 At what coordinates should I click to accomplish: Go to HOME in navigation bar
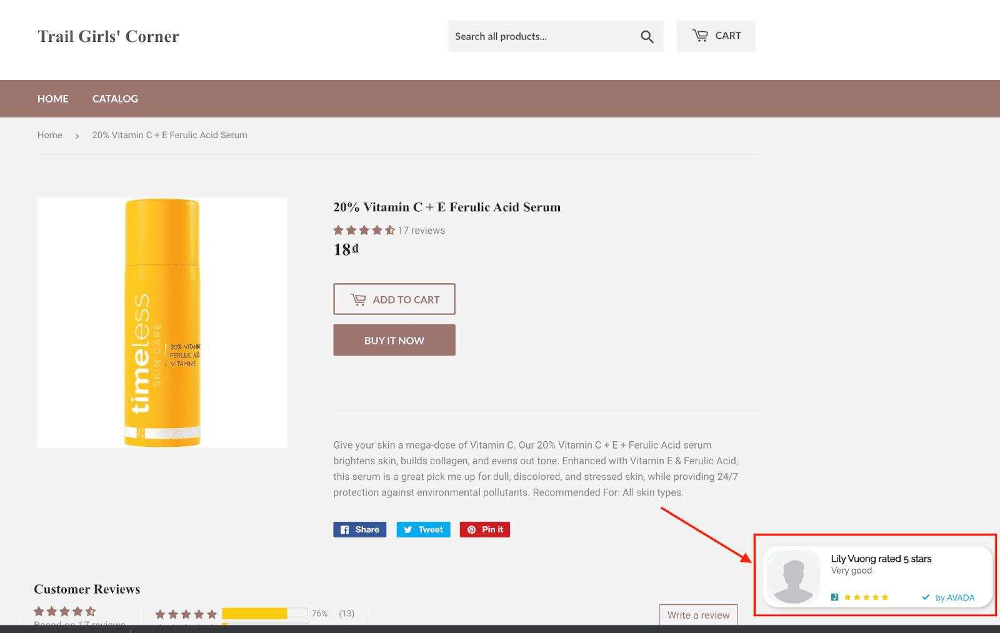pyautogui.click(x=53, y=99)
